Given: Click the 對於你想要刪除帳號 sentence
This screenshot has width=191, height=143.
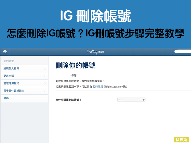Looking at the screenshot, I should (x=80, y=81).
